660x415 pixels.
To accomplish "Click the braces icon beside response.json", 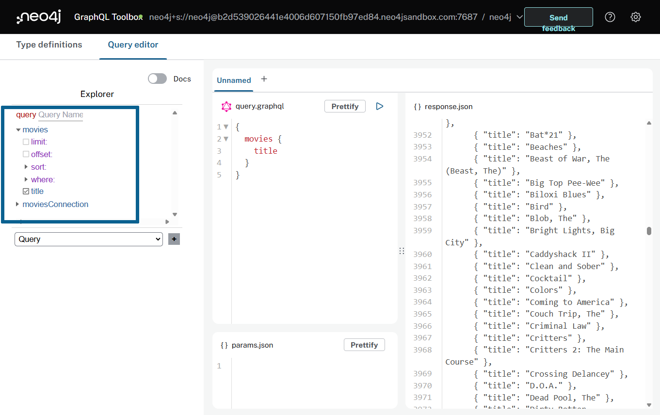I will click(x=418, y=106).
